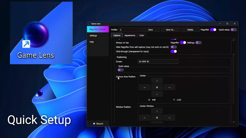Open the Game Lens desktop shortcut
This screenshot has width=246, height=138.
tap(39, 94)
